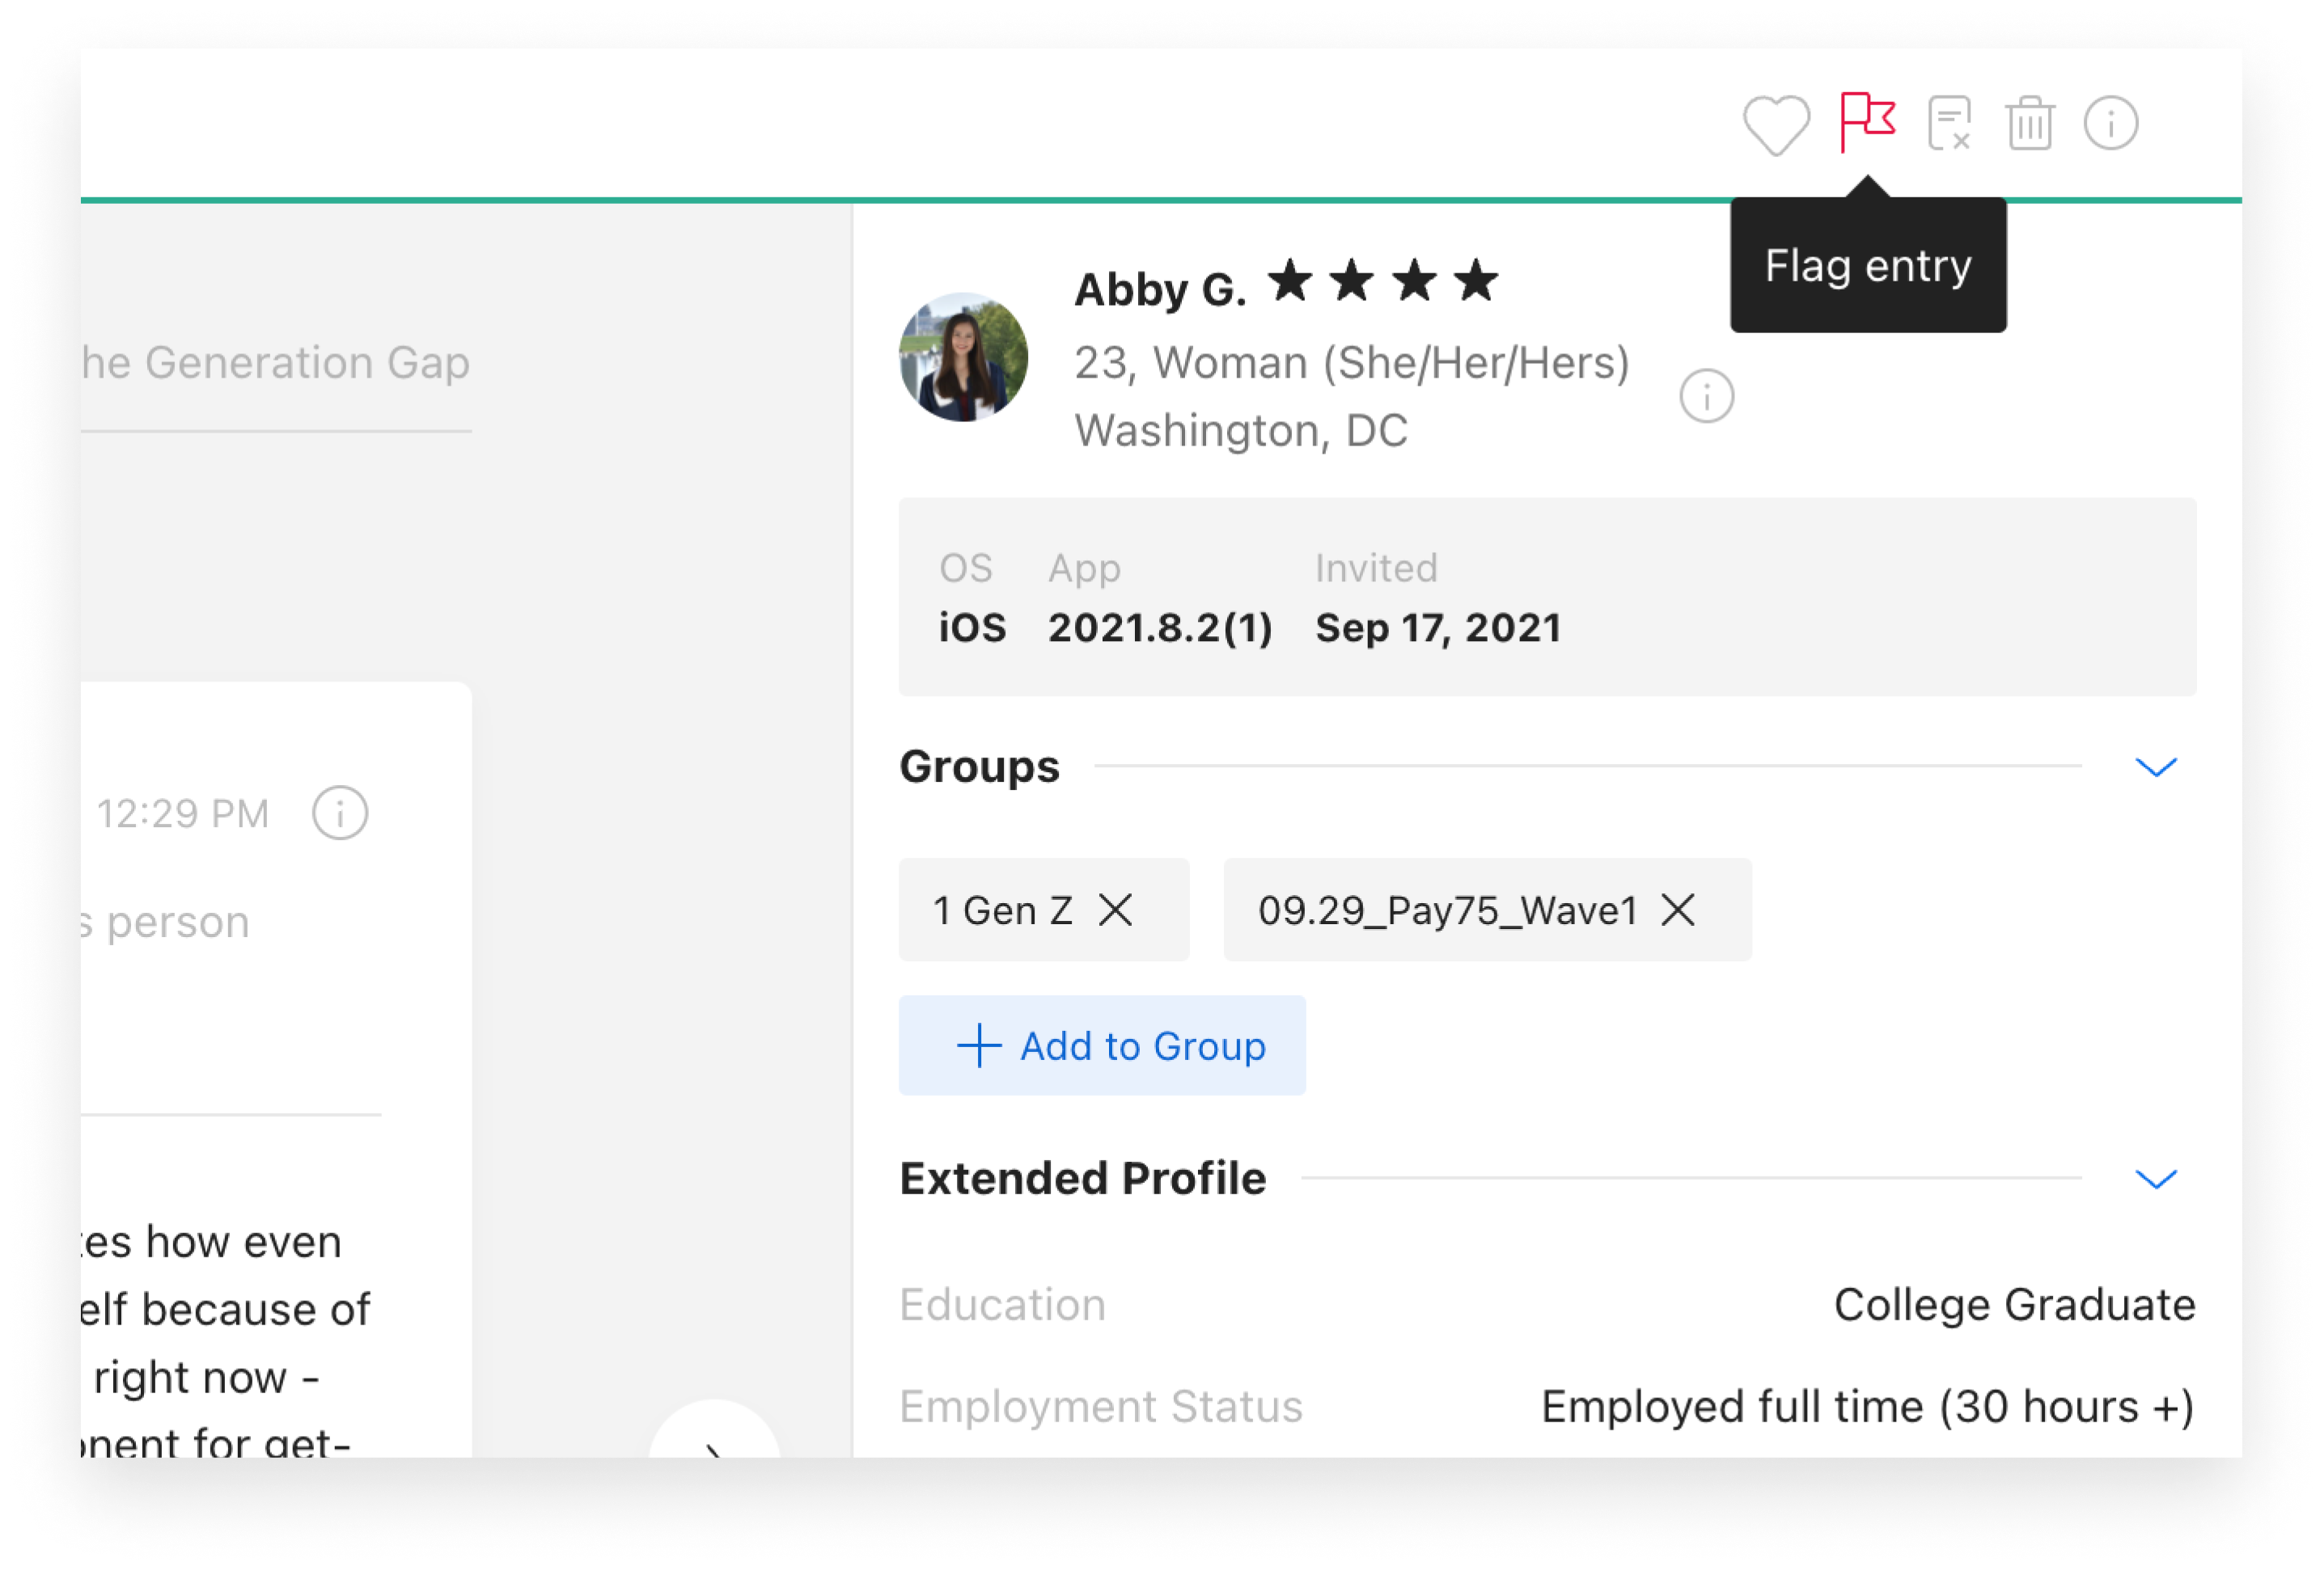Click the Washington, DC location text
This screenshot has height=1571, width=2324.
(x=1241, y=431)
